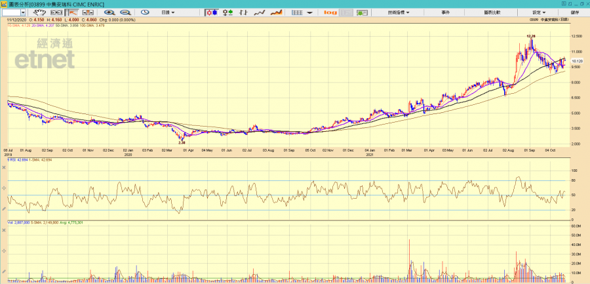Switch to candlestick chart type
This screenshot has width=590, height=284.
pyautogui.click(x=212, y=12)
